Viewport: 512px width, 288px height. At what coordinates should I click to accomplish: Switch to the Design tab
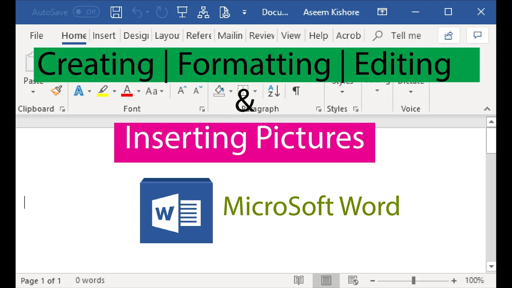(x=136, y=36)
